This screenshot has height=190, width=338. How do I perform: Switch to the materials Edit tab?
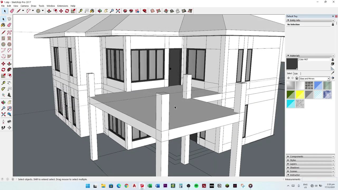[x=296, y=74]
